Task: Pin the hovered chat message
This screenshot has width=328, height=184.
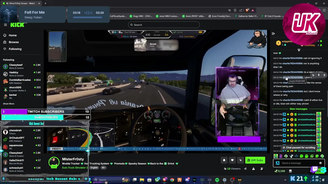Action: tap(319, 75)
